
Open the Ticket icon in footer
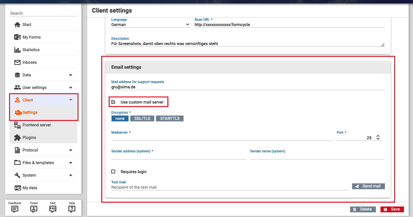click(34, 209)
